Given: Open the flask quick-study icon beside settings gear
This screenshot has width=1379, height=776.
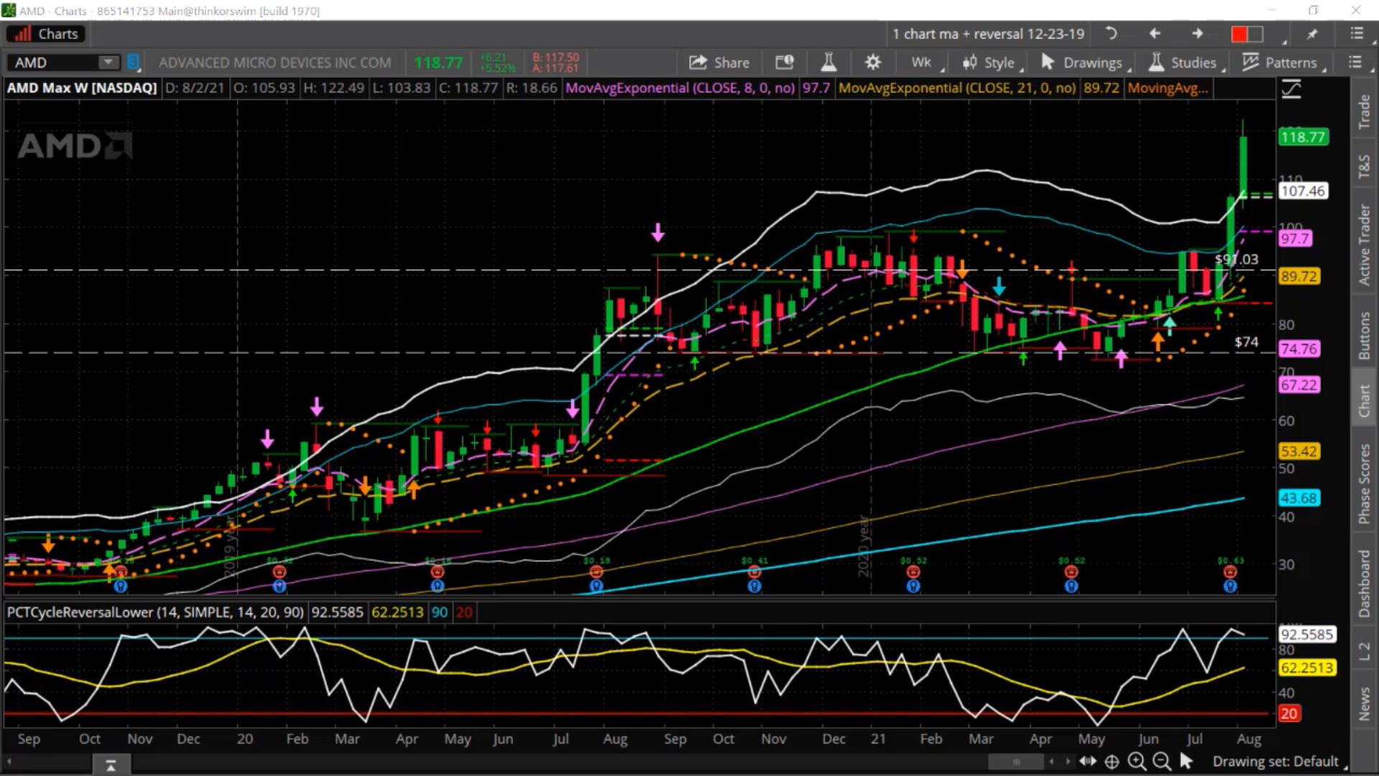Looking at the screenshot, I should click(829, 63).
